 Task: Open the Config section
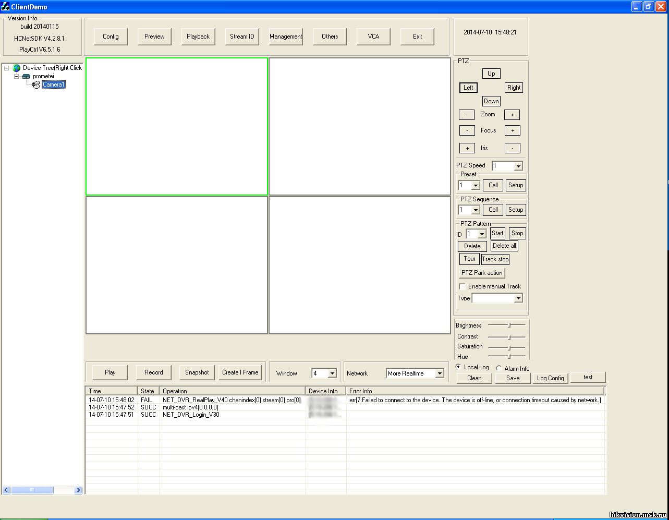[111, 37]
